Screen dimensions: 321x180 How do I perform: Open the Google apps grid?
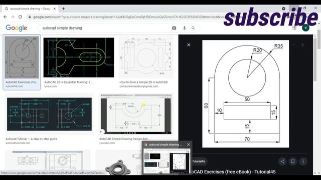tap(294, 28)
